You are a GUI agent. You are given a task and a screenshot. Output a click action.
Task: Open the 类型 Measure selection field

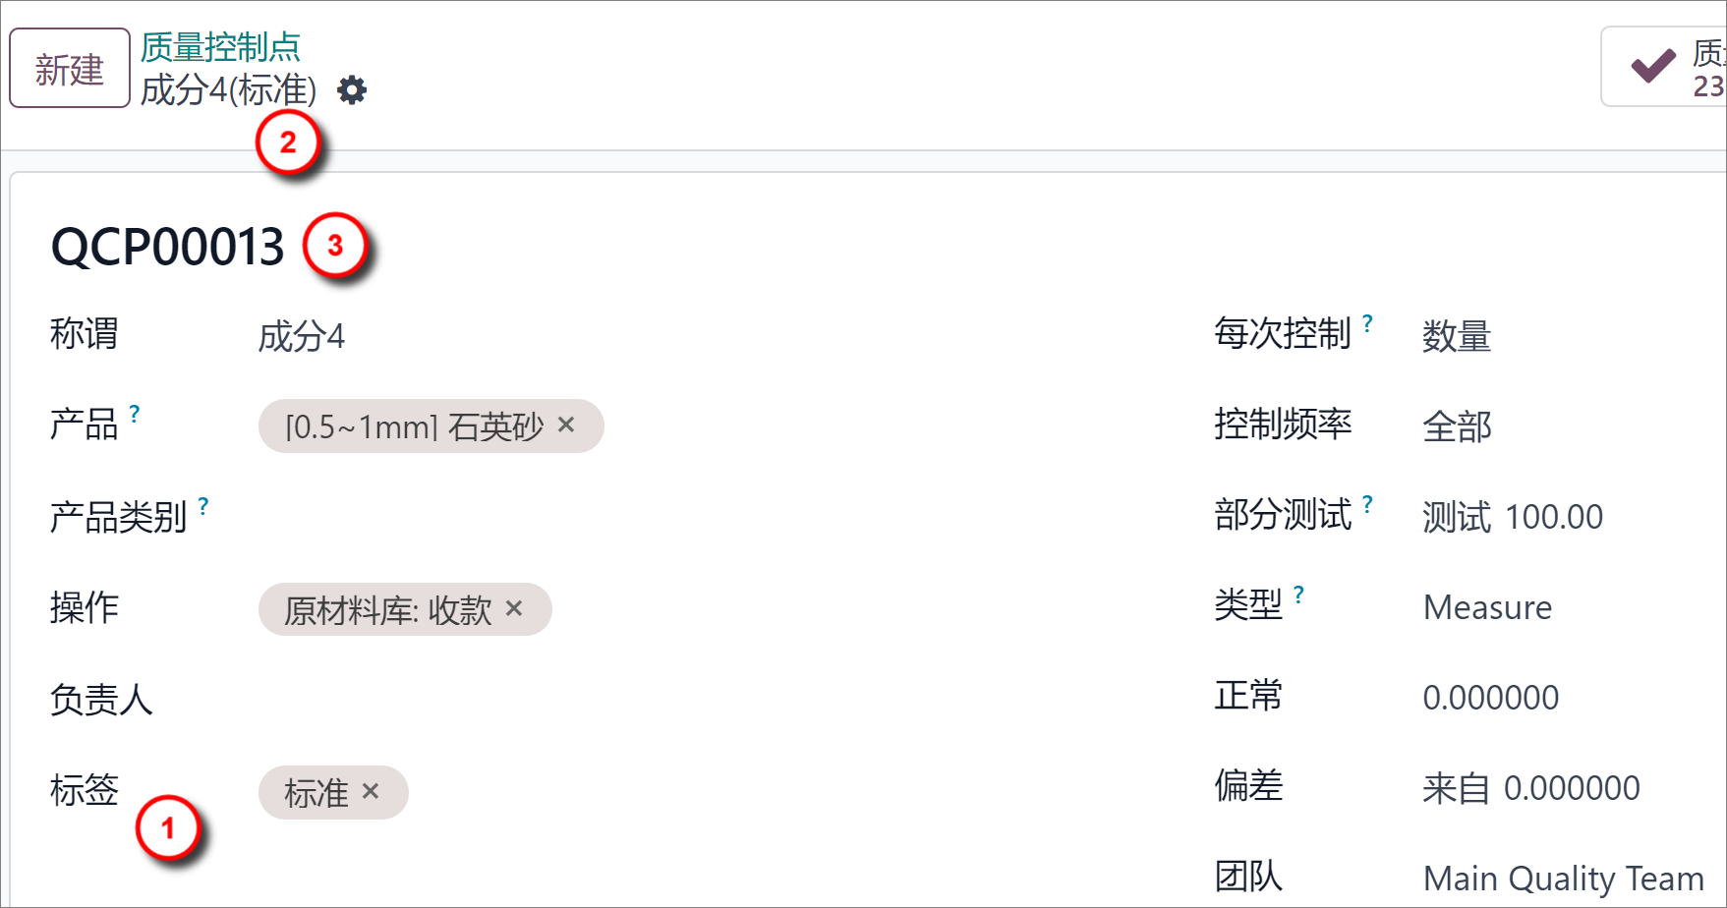1487,607
